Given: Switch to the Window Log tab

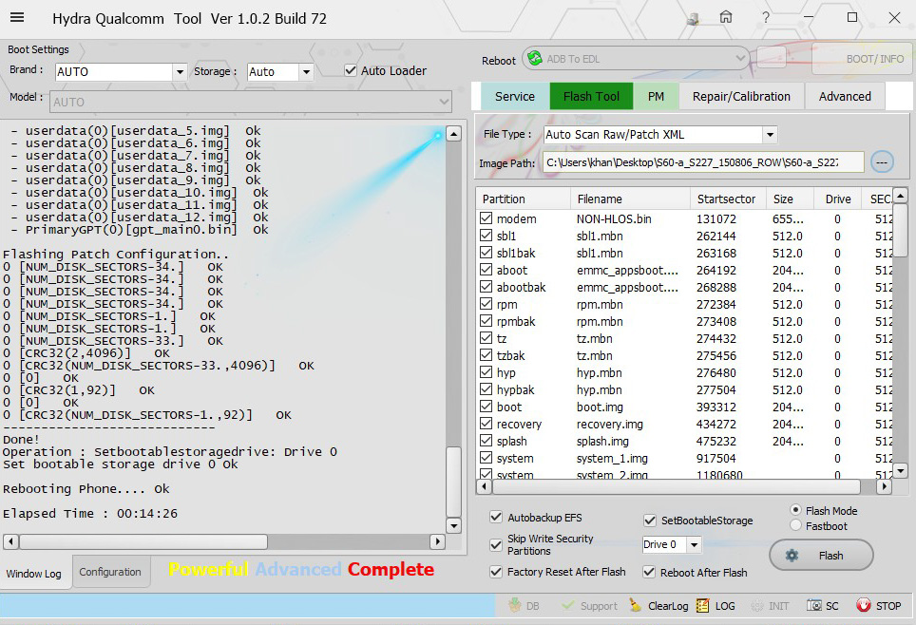Looking at the screenshot, I should click(34, 574).
